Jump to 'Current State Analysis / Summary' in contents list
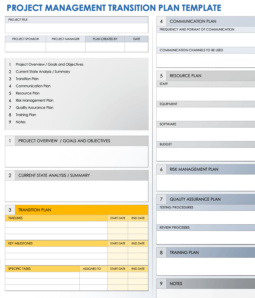 [43, 72]
